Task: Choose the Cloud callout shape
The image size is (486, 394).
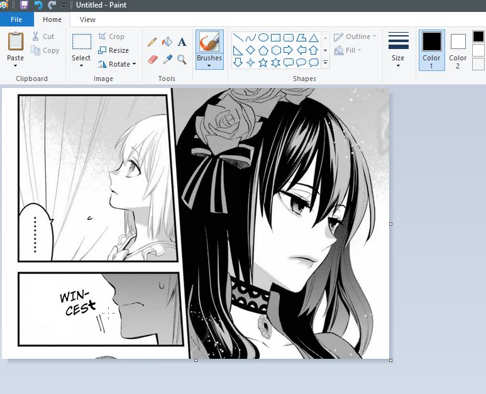Action: tap(314, 62)
